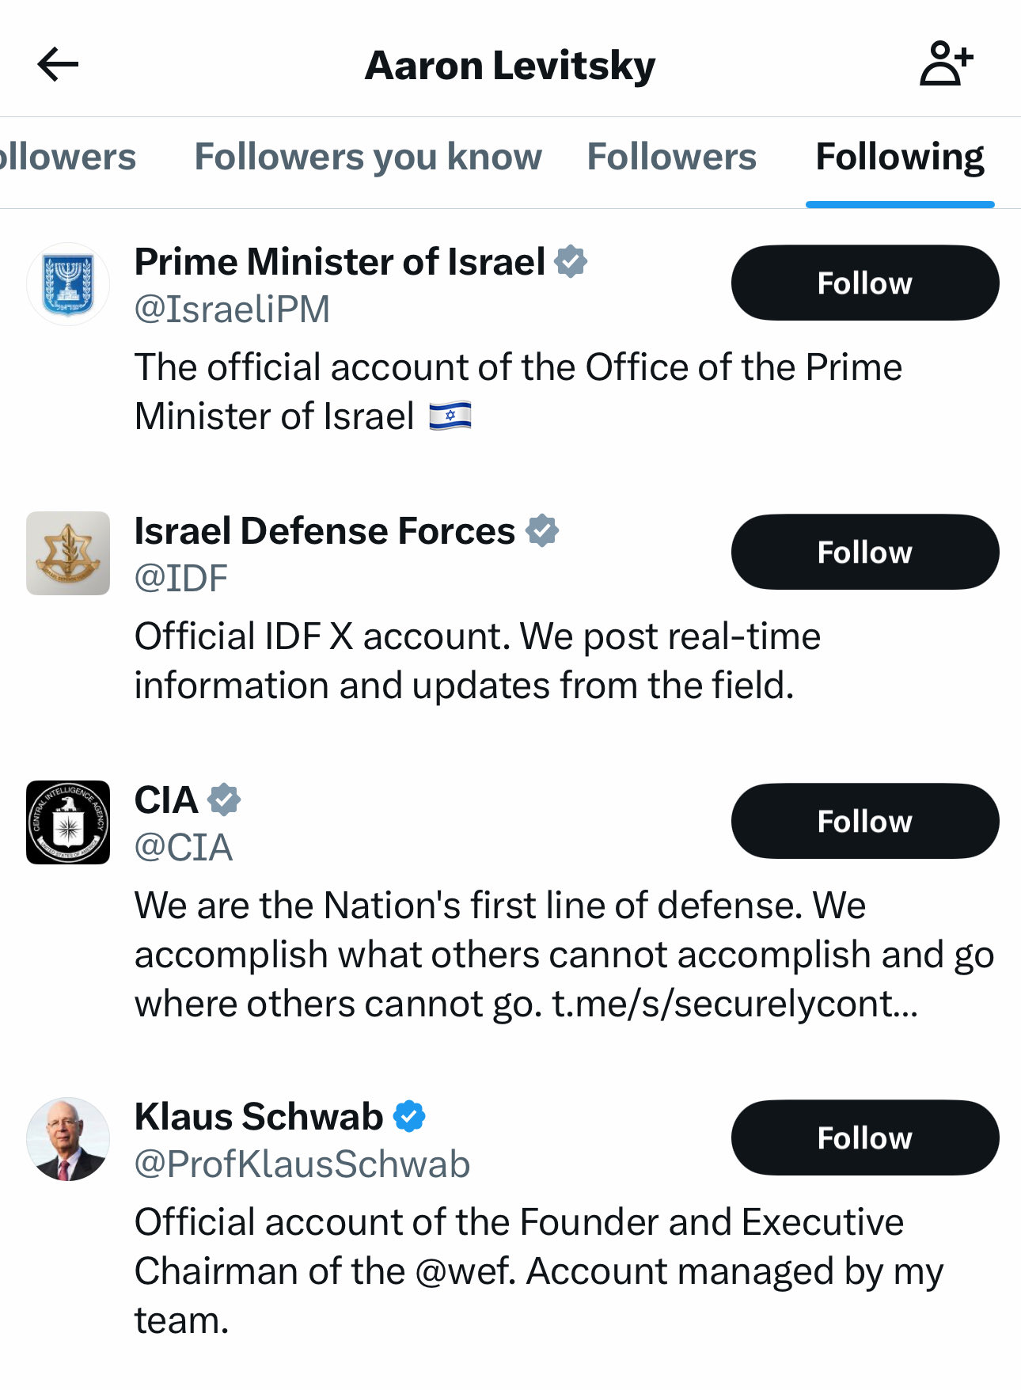Tap Israel Defense Forces verified badge
This screenshot has width=1021, height=1390.
pyautogui.click(x=542, y=531)
